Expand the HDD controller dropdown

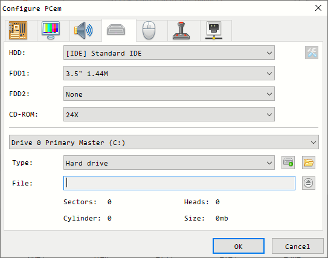click(169, 53)
